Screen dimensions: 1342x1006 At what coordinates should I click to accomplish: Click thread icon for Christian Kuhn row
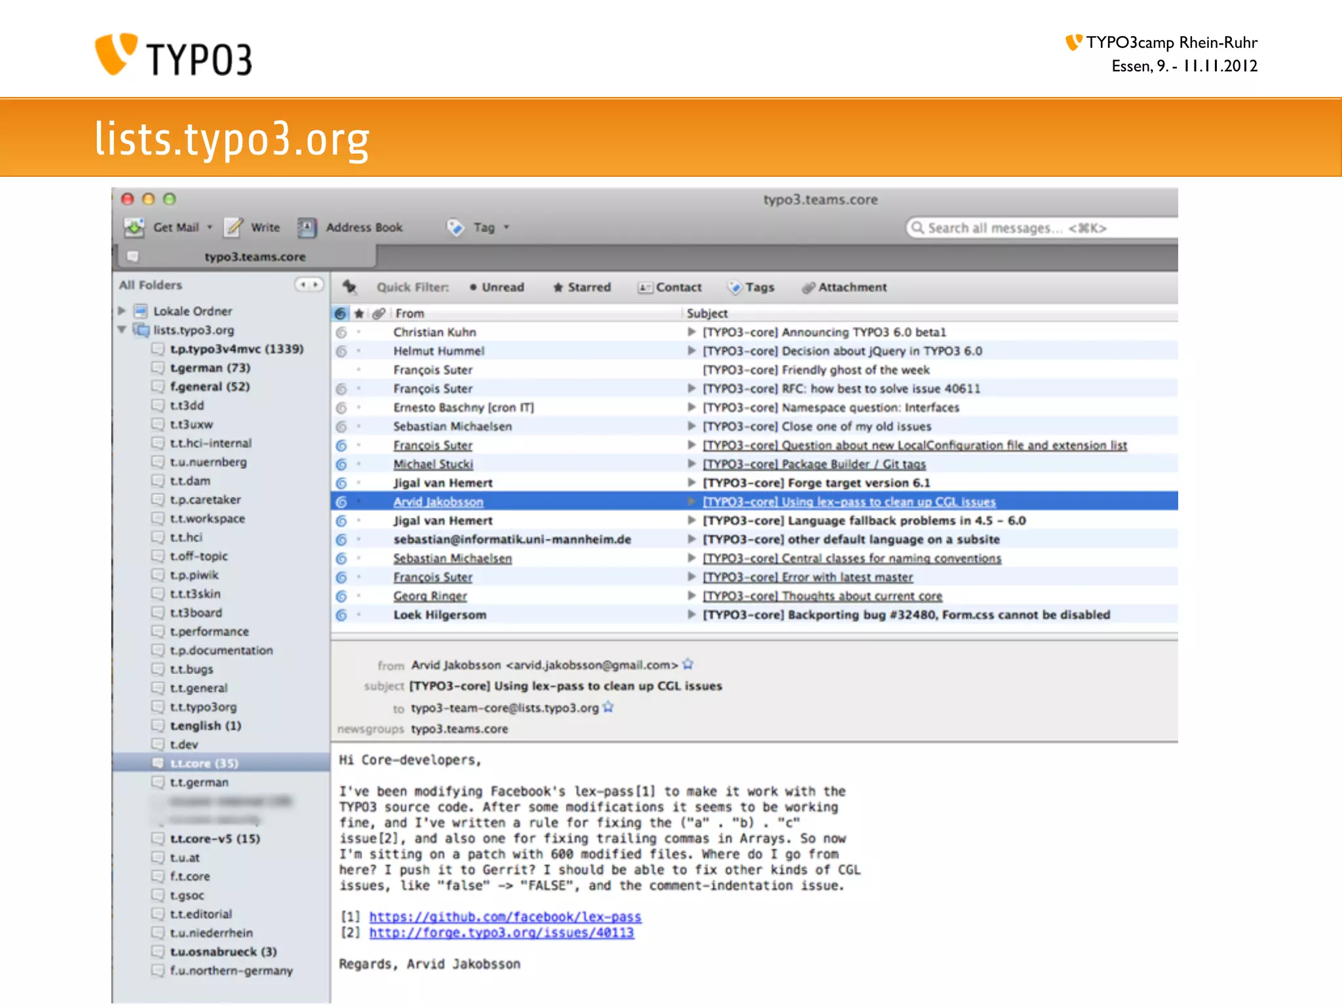pos(341,333)
